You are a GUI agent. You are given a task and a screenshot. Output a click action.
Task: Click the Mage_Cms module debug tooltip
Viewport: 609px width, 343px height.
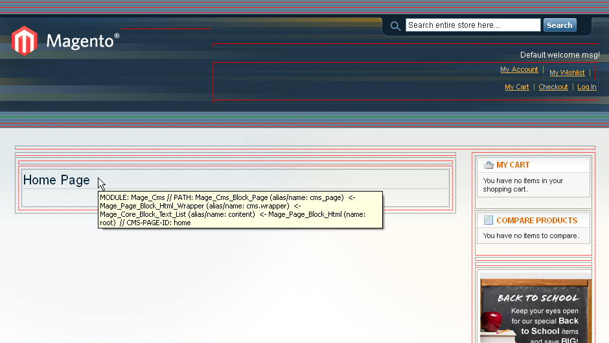(x=240, y=210)
